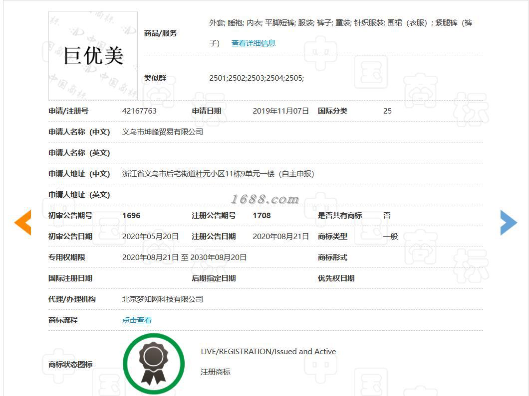Select applicant name 义乌市坤峰贸易有限公司

[163, 132]
